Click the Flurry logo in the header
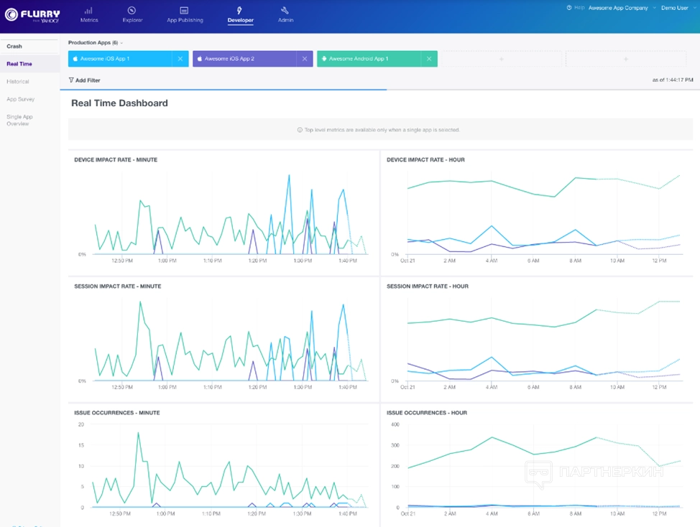 pos(32,14)
